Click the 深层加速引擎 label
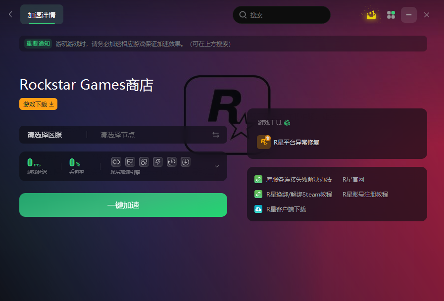Viewport: 444px width, 301px height. (125, 172)
